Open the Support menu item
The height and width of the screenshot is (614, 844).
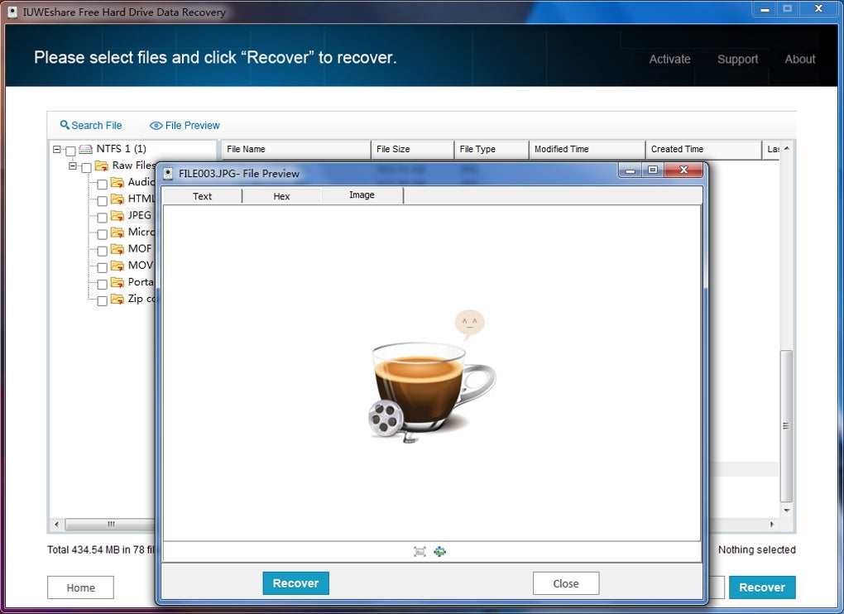tap(737, 60)
